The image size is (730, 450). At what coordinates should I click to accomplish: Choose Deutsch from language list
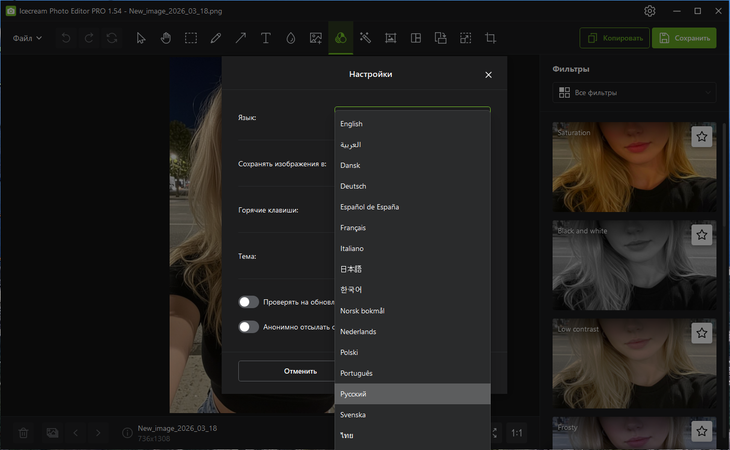[353, 186]
